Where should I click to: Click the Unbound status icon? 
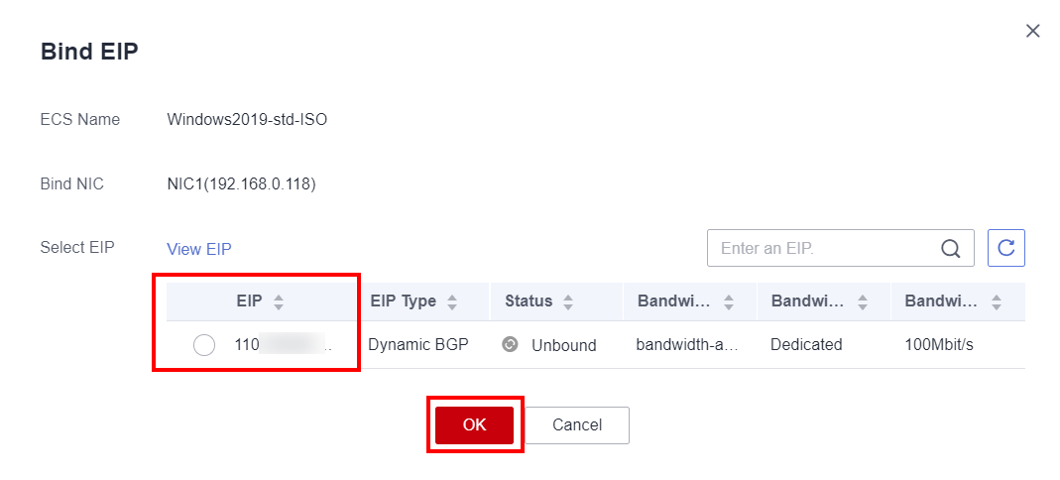[x=510, y=344]
